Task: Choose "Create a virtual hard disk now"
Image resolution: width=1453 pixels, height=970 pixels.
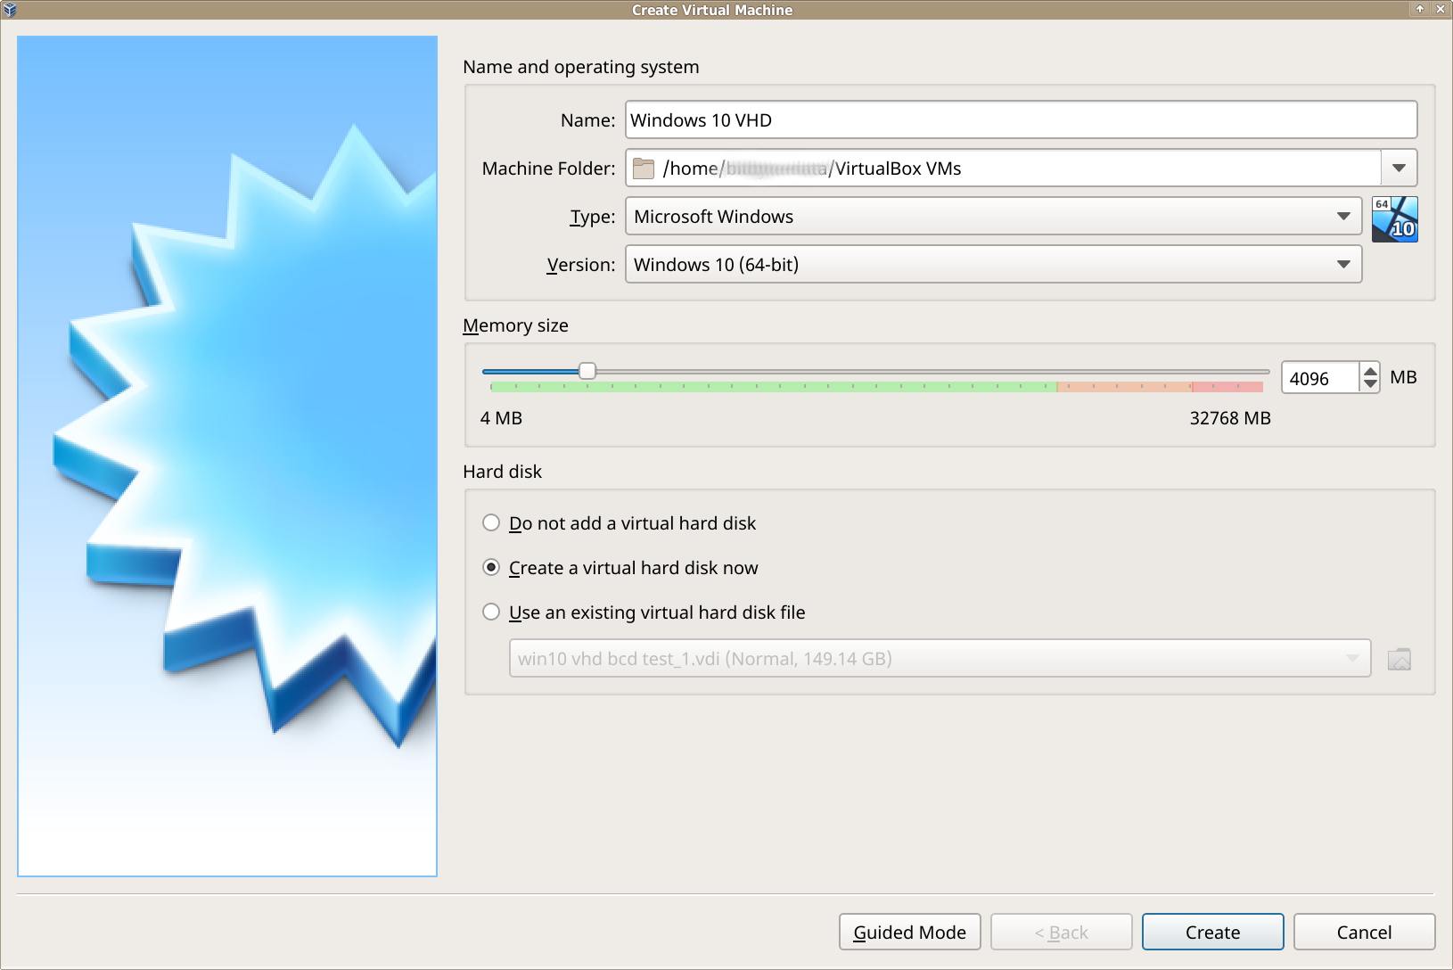Action: 491,568
